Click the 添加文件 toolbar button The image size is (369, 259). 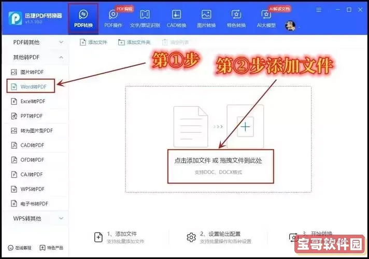pyautogui.click(x=94, y=42)
